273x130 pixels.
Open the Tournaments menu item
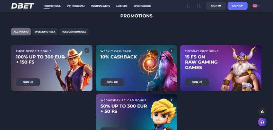100,6
